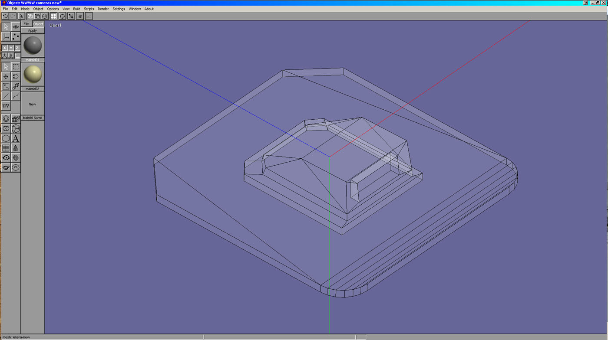Click the User1 viewport label
Screen dimensions: 608x340
[x=56, y=25]
